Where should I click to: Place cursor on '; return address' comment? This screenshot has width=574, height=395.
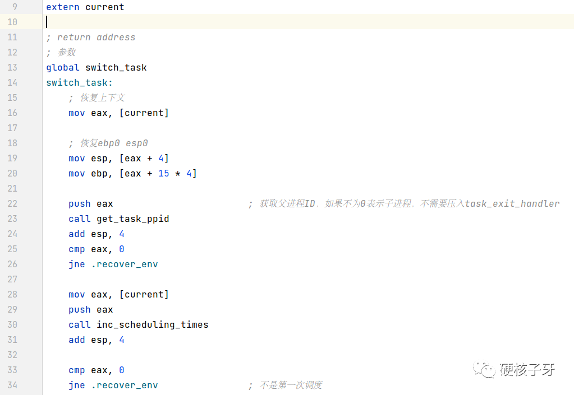click(x=91, y=38)
